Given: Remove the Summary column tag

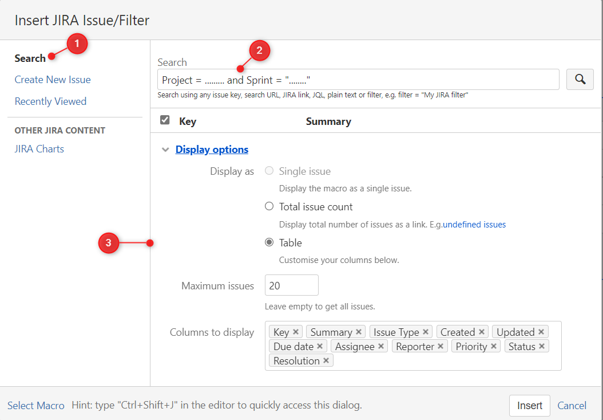Looking at the screenshot, I should pos(359,332).
